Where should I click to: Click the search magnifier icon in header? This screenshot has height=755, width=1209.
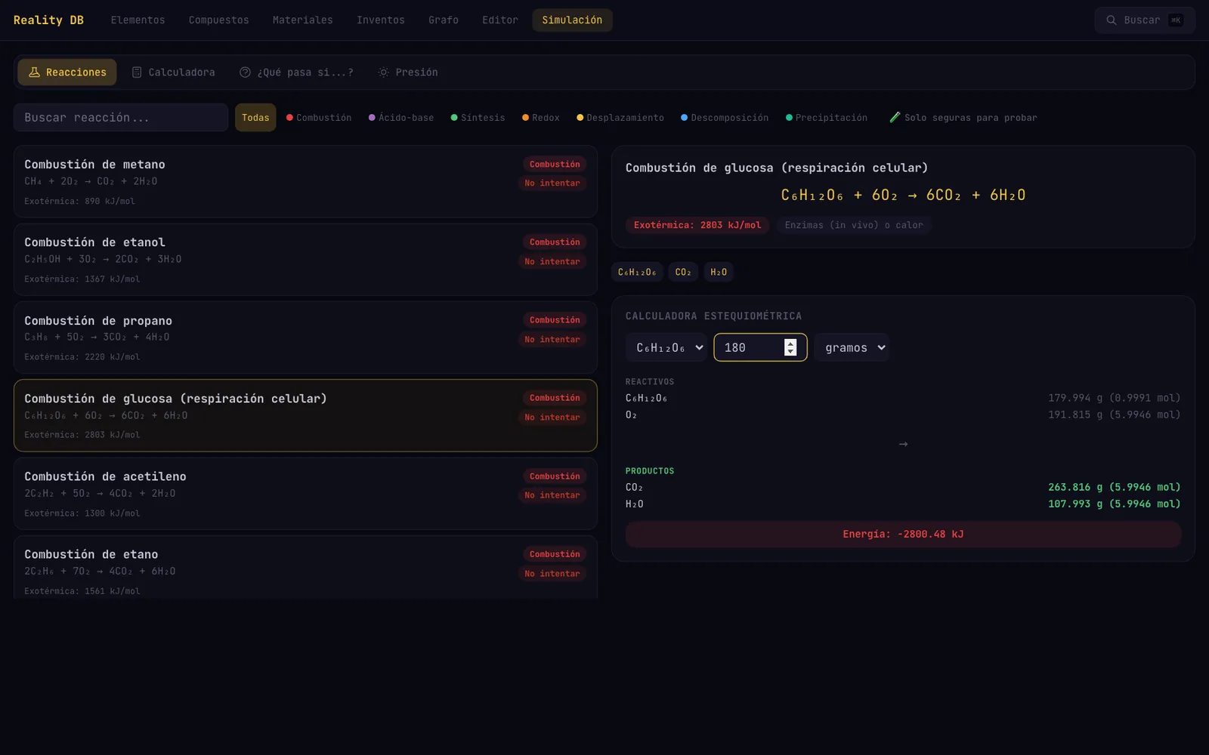(1111, 20)
